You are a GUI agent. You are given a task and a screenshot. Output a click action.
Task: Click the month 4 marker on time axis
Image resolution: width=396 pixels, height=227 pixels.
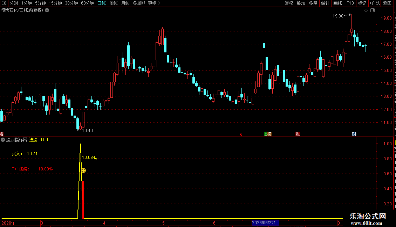click(104, 223)
